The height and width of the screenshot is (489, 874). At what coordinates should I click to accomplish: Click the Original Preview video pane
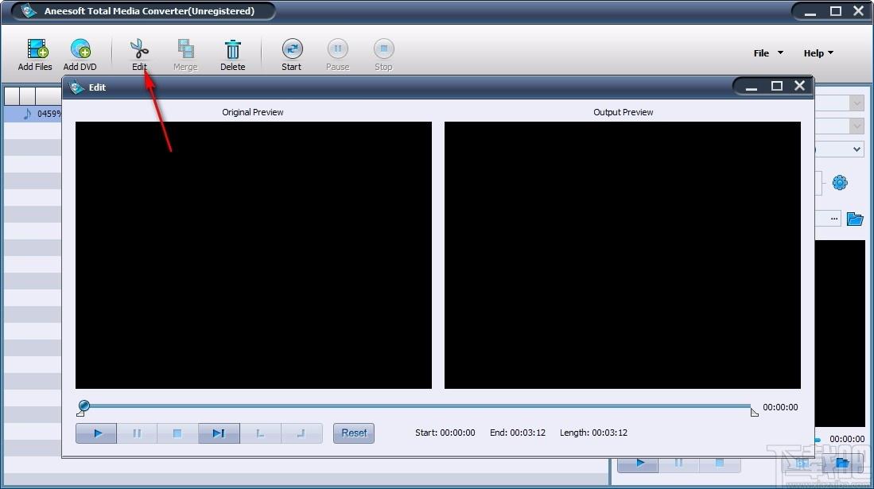254,255
